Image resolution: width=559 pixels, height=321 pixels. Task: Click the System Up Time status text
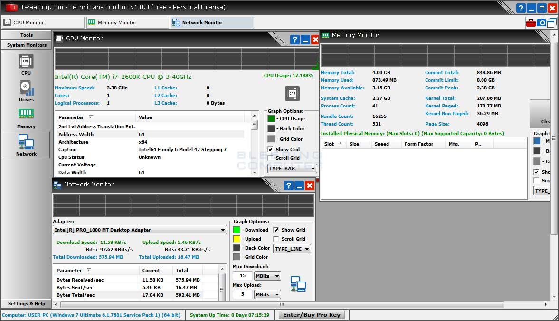pos(229,315)
